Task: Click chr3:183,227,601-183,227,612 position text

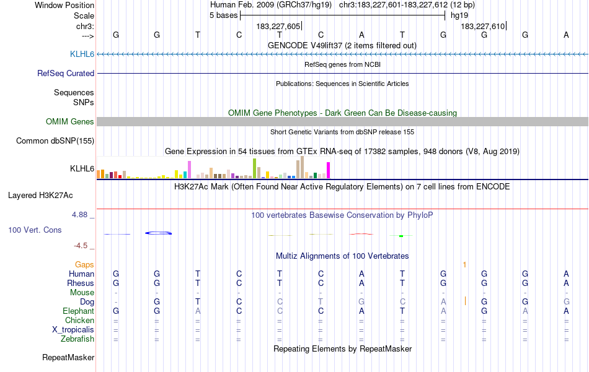Action: click(x=407, y=5)
